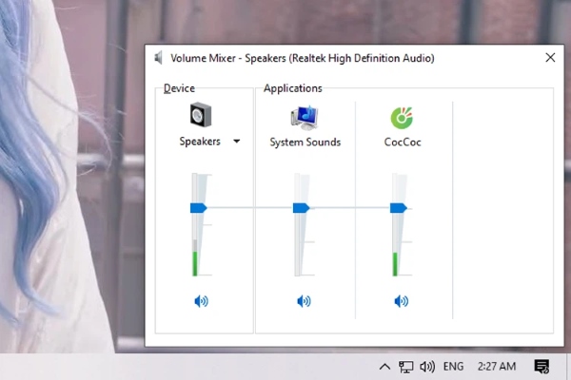Click the Applications group label
The width and height of the screenshot is (571, 380).
click(293, 88)
